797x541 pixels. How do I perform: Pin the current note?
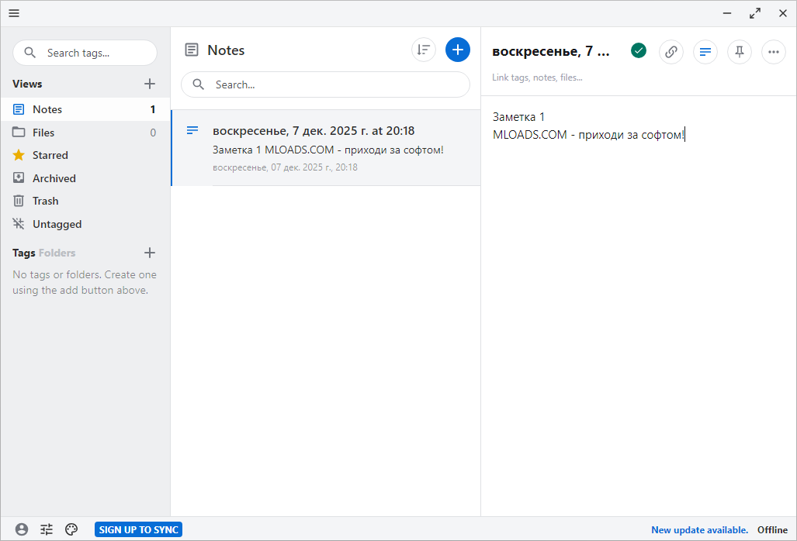coord(739,52)
